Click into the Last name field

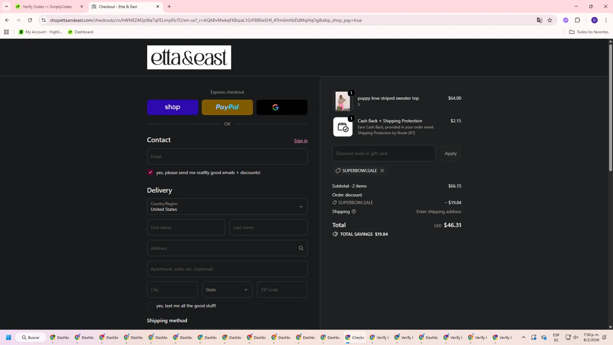coord(268,227)
